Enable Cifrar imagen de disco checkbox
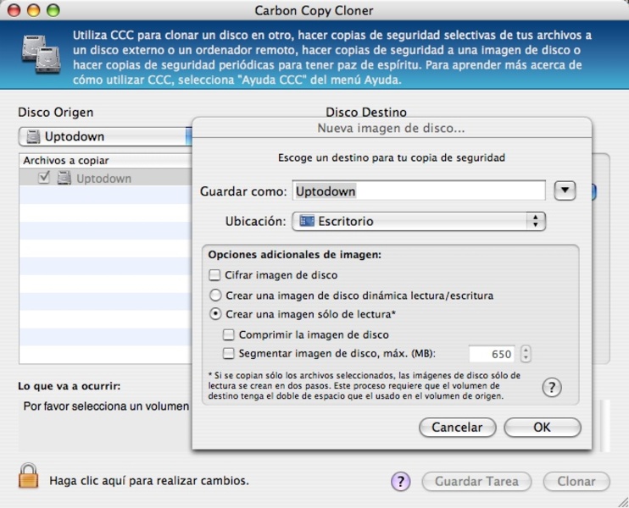This screenshot has width=629, height=508. tap(214, 275)
